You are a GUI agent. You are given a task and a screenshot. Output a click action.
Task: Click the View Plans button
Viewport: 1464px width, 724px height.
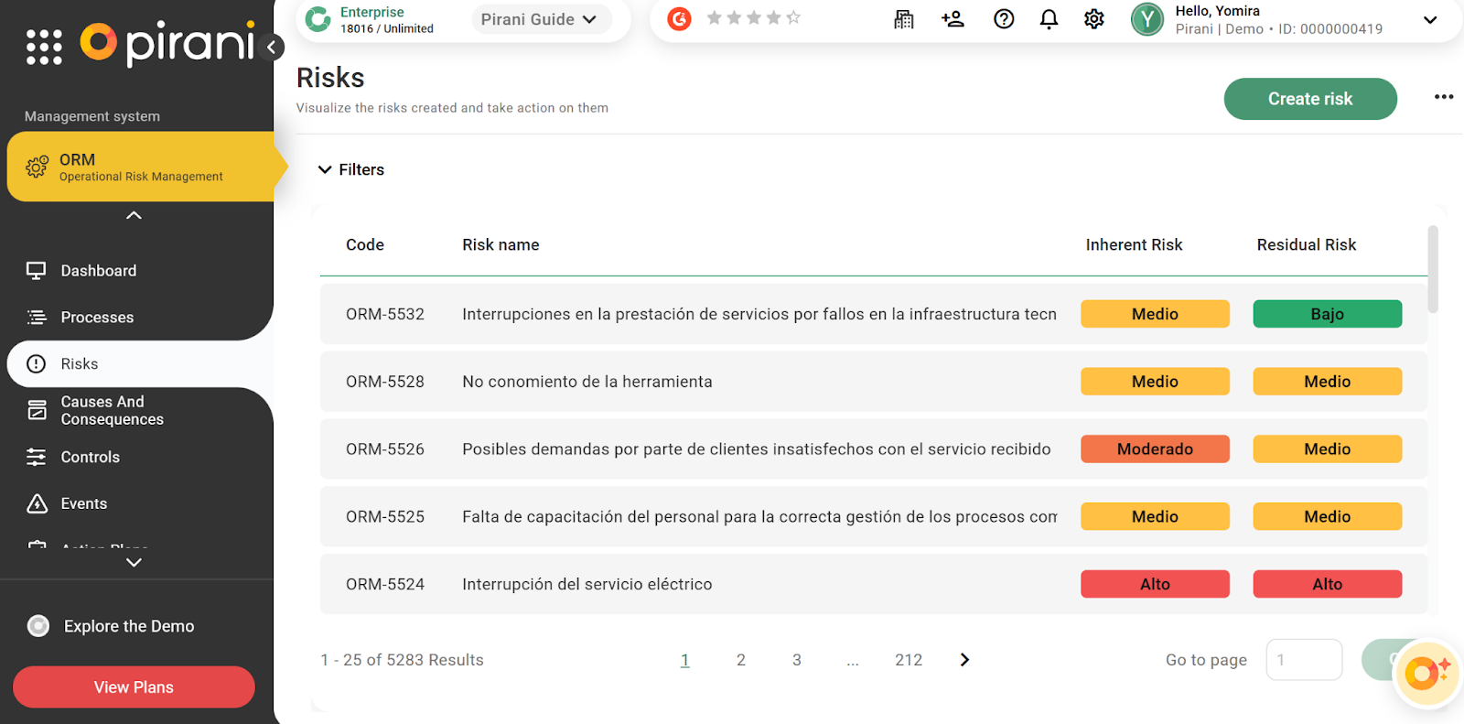[x=134, y=687]
